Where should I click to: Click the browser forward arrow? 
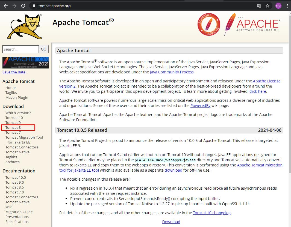(14, 6)
